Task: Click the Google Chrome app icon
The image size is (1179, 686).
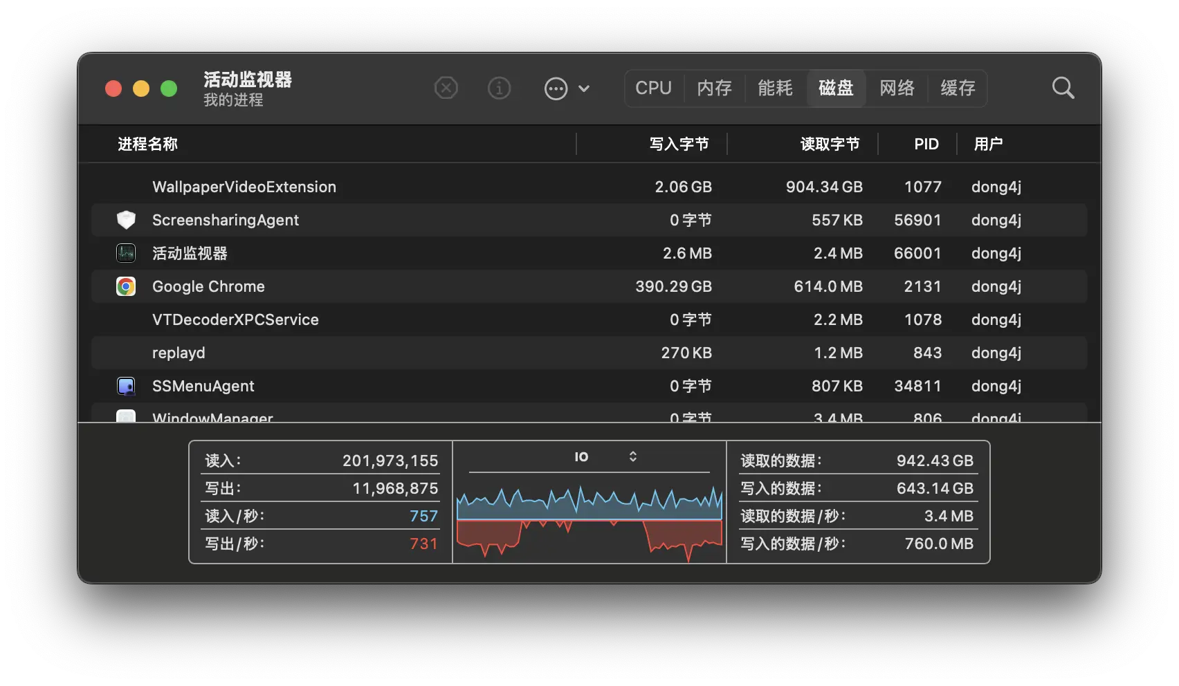Action: pos(126,286)
